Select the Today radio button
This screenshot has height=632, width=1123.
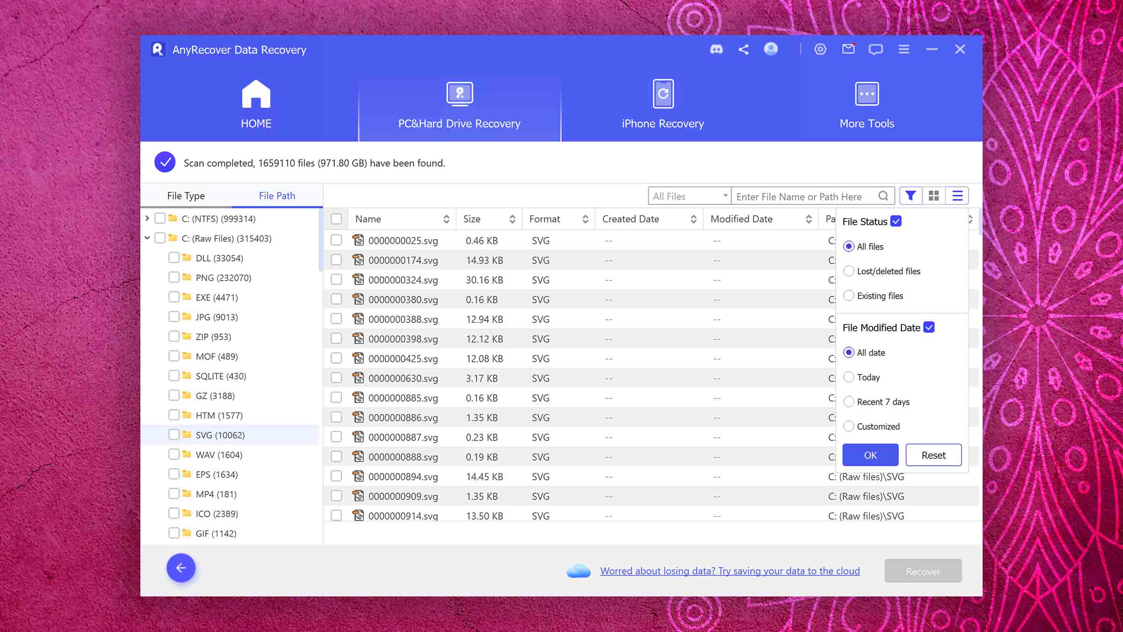coord(849,377)
